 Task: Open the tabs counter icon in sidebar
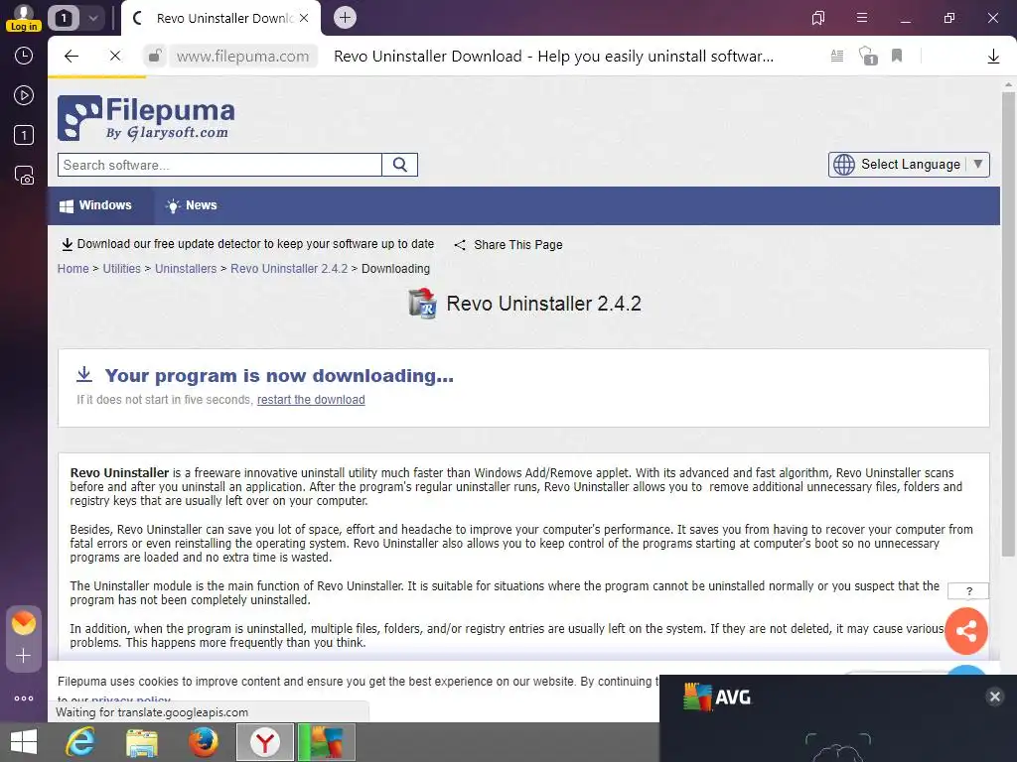pos(24,135)
